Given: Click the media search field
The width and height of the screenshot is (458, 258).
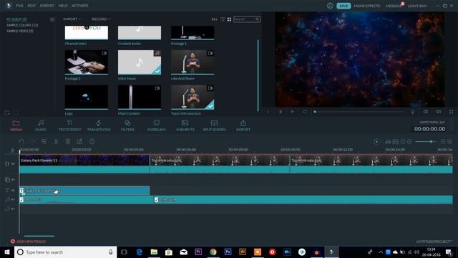Looking at the screenshot, I should click(x=247, y=19).
